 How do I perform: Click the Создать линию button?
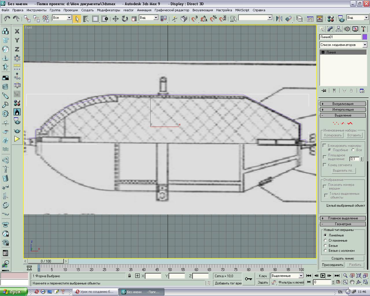click(x=343, y=258)
